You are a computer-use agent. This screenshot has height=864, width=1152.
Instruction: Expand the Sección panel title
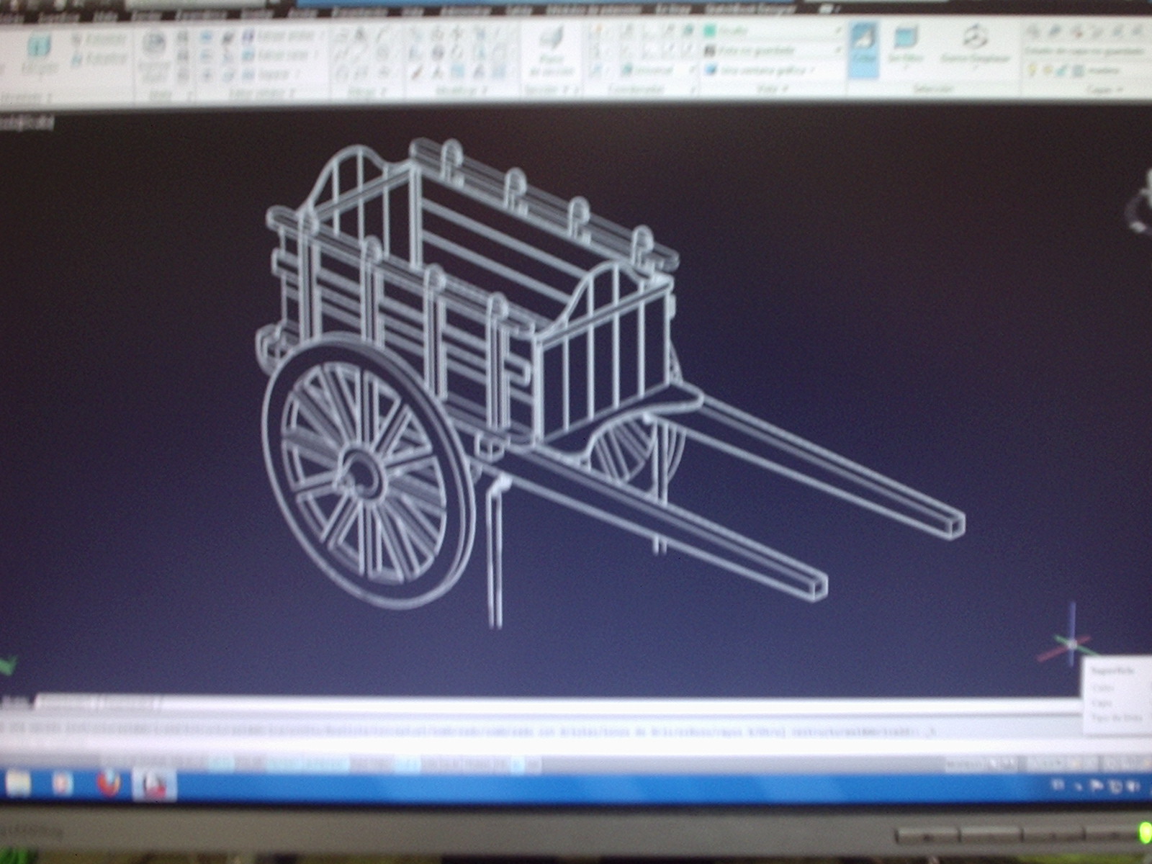coord(552,91)
